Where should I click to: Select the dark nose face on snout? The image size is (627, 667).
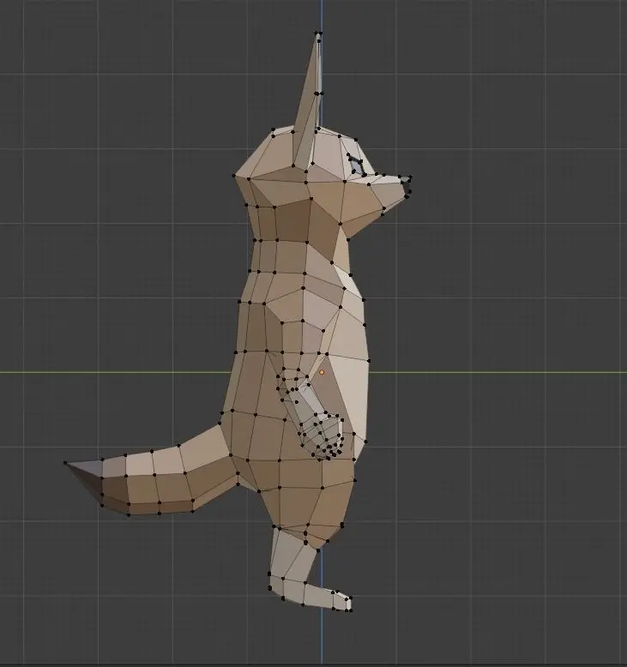(x=407, y=186)
